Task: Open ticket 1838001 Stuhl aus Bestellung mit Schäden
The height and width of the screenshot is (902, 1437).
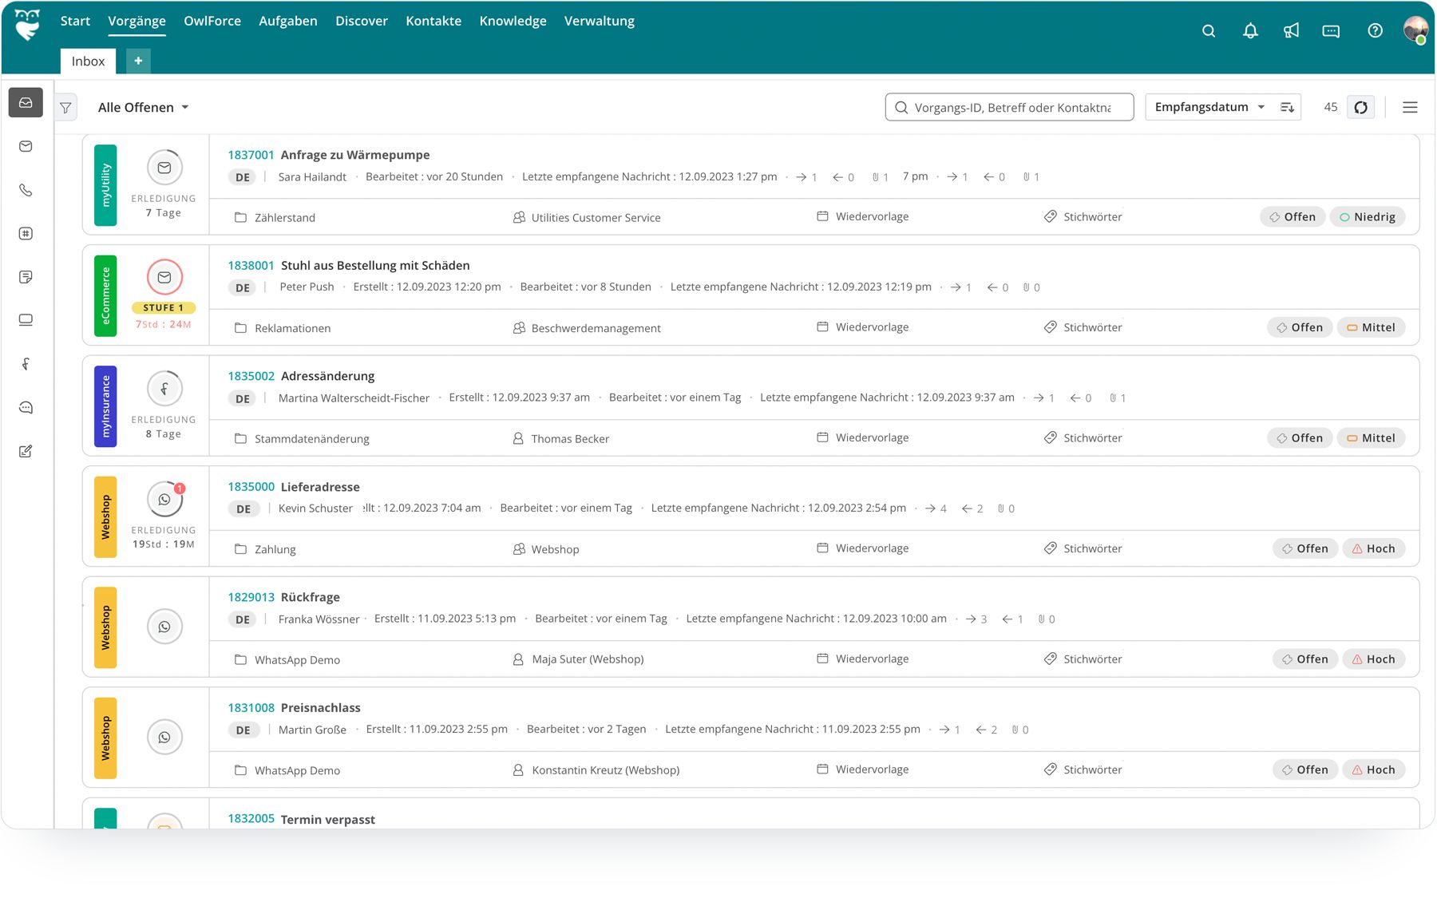Action: [x=375, y=265]
